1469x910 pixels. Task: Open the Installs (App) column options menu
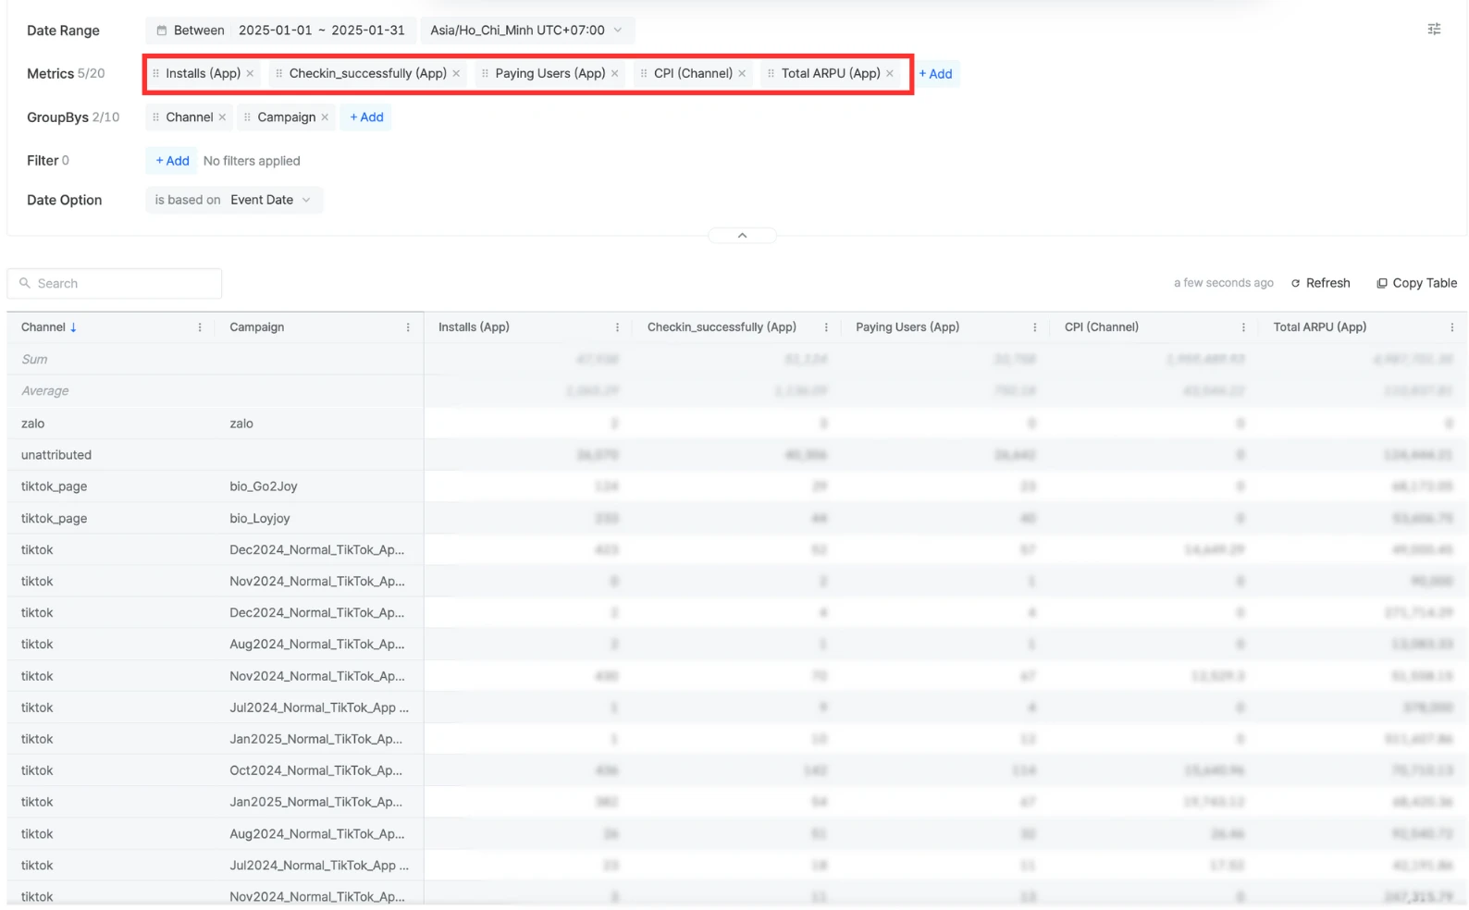click(x=617, y=327)
